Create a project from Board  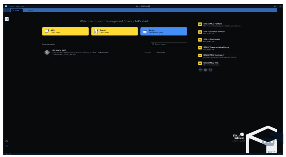tap(114, 31)
